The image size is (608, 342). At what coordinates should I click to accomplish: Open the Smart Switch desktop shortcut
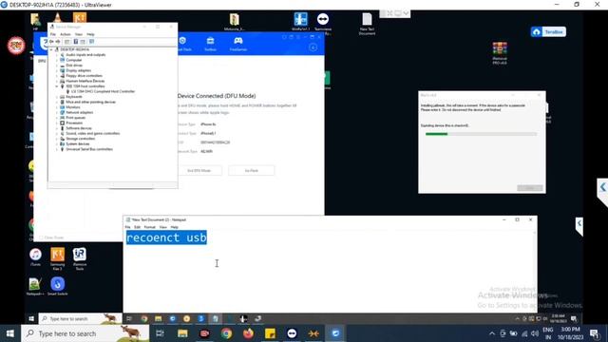pos(57,287)
